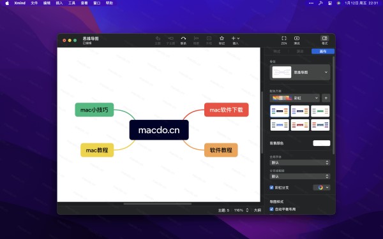The height and width of the screenshot is (239, 383).
Task: Open the Xmind application menu
Action: [x=20, y=3]
